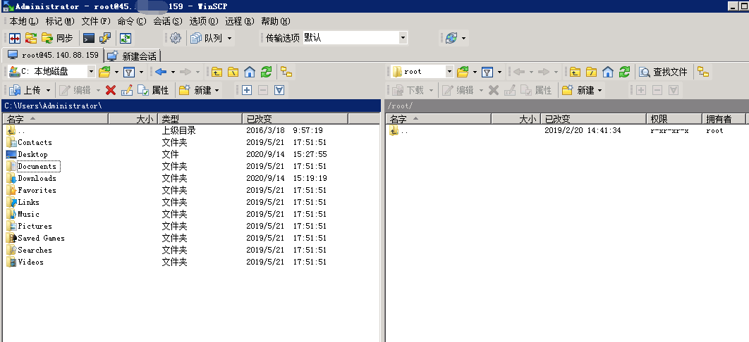Refresh the remote panel

tap(624, 72)
